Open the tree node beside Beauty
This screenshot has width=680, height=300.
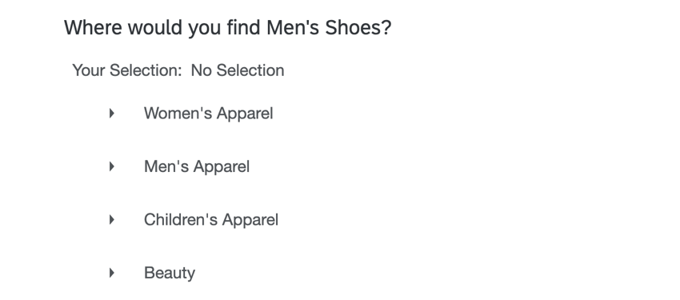pyautogui.click(x=112, y=273)
